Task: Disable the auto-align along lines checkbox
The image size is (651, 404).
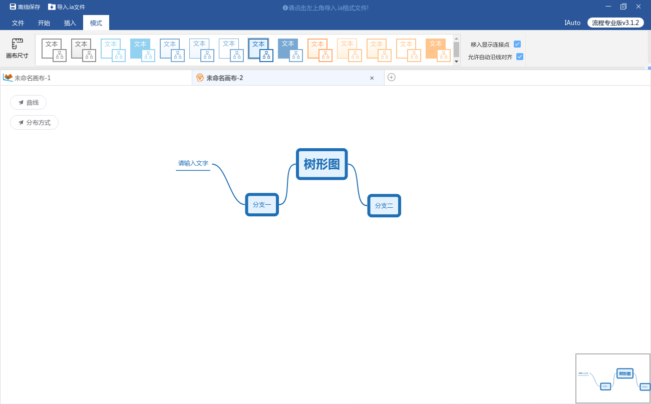Action: coord(520,57)
